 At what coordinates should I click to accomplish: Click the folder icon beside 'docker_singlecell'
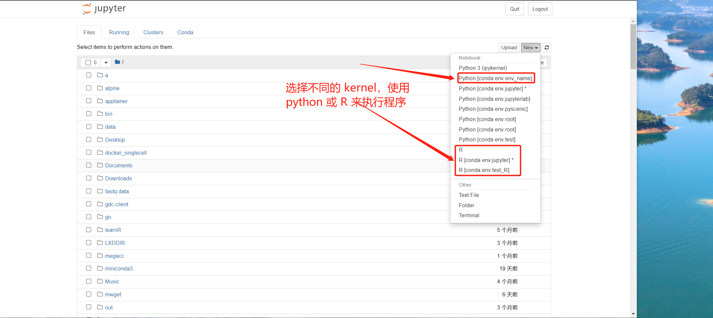[100, 152]
